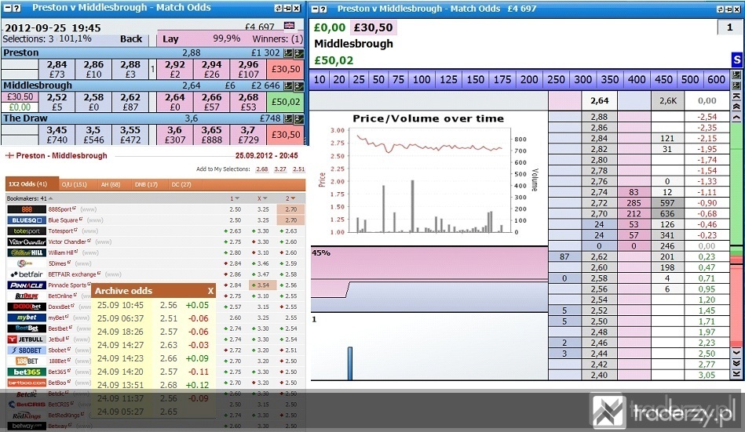
Task: Click the refresh icon in left window title bar
Action: tap(279, 8)
